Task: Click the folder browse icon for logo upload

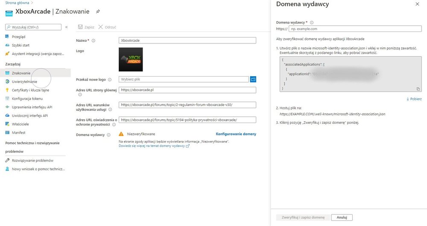Action: (x=253, y=79)
